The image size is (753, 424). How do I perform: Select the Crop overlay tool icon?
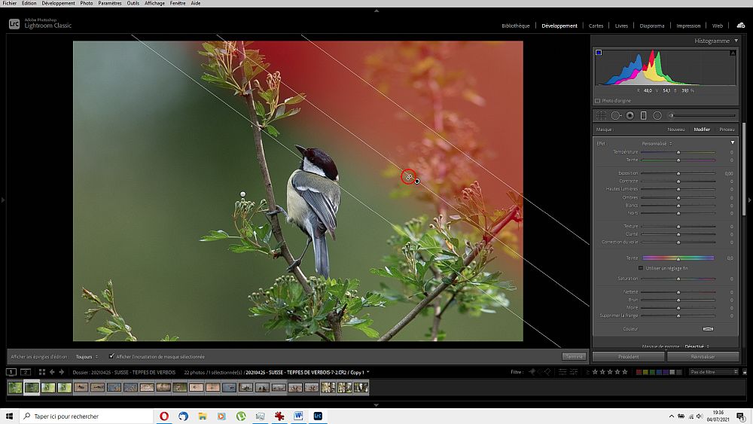click(602, 115)
